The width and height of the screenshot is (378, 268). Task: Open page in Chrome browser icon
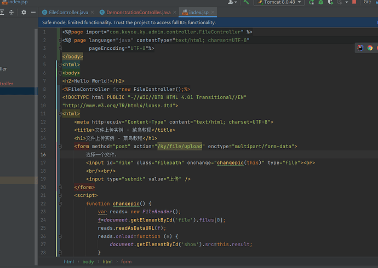pos(370,48)
